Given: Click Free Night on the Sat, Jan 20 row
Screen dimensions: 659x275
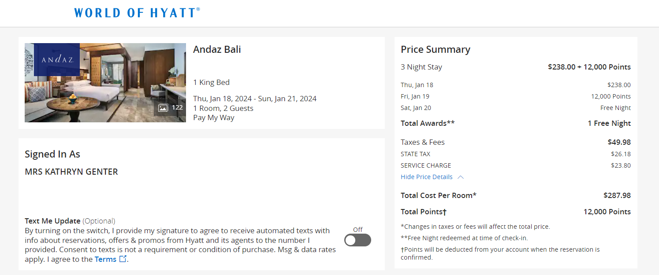Looking at the screenshot, I should click(x=615, y=107).
